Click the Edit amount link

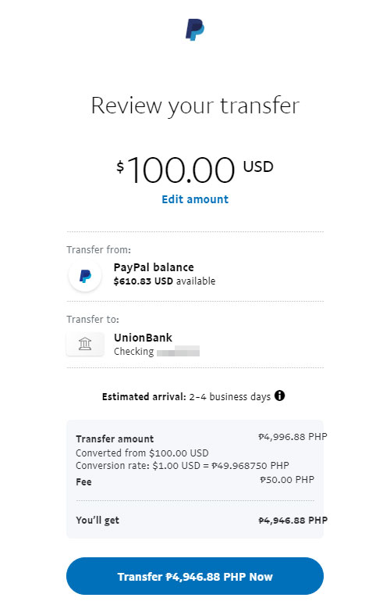pyautogui.click(x=195, y=199)
